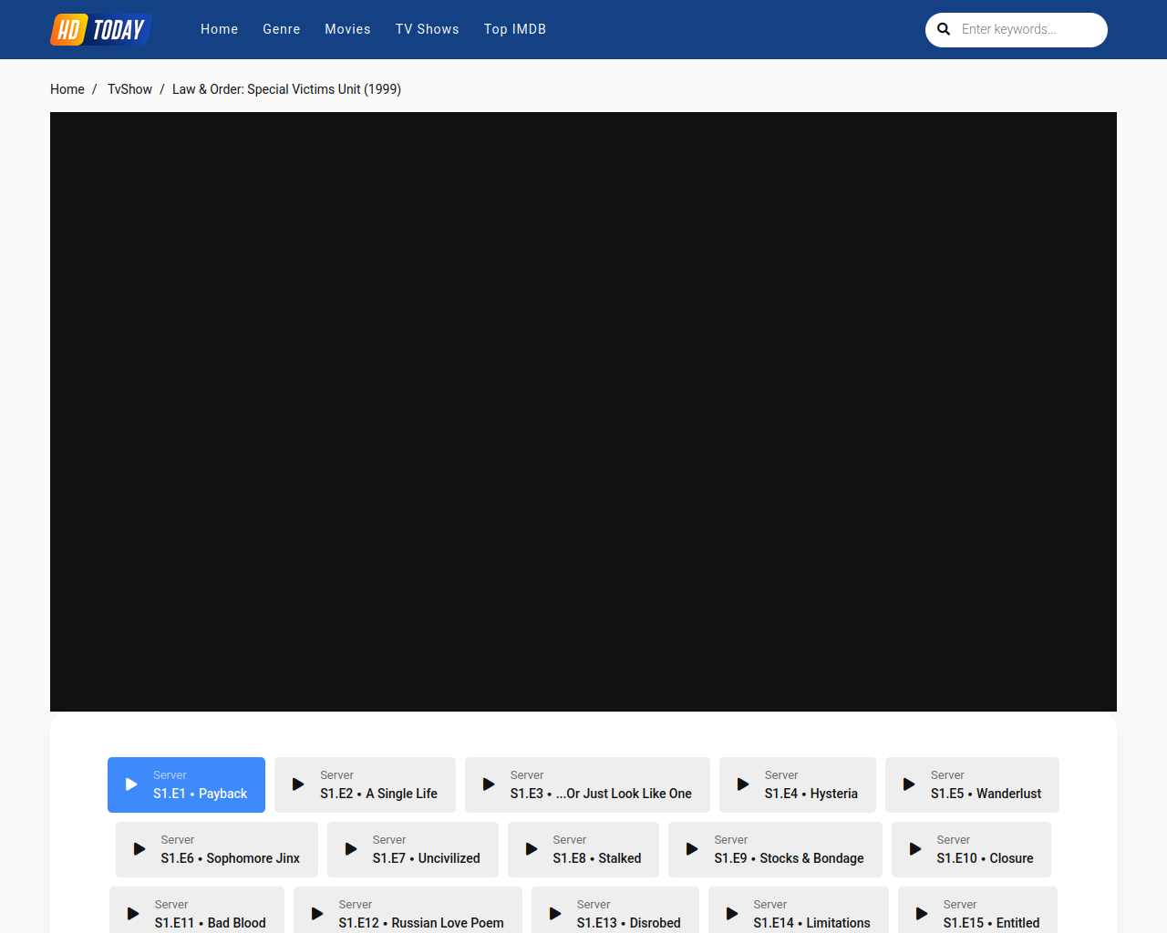Click play icon for S1.E7 Uncivilized
Viewport: 1167px width, 933px height.
[351, 849]
